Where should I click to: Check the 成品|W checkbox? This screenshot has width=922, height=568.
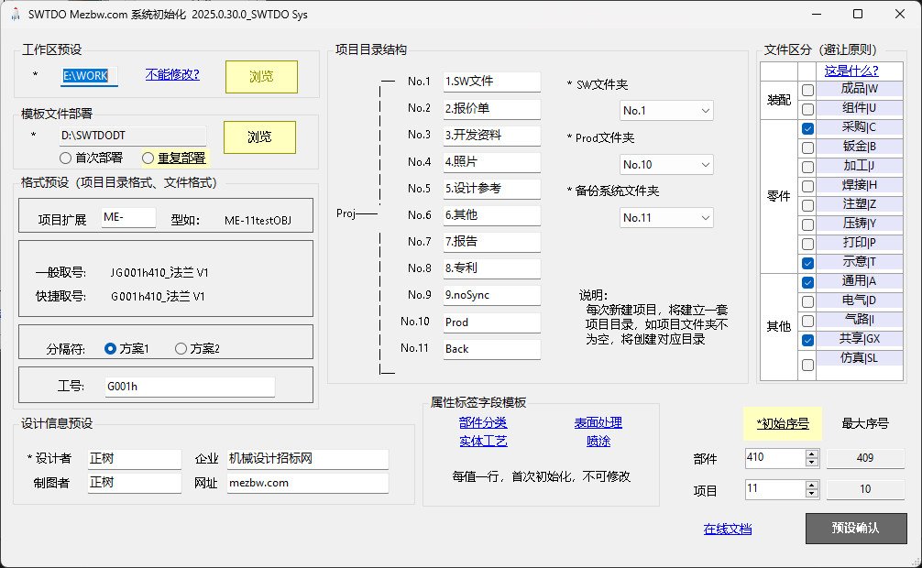coord(807,90)
